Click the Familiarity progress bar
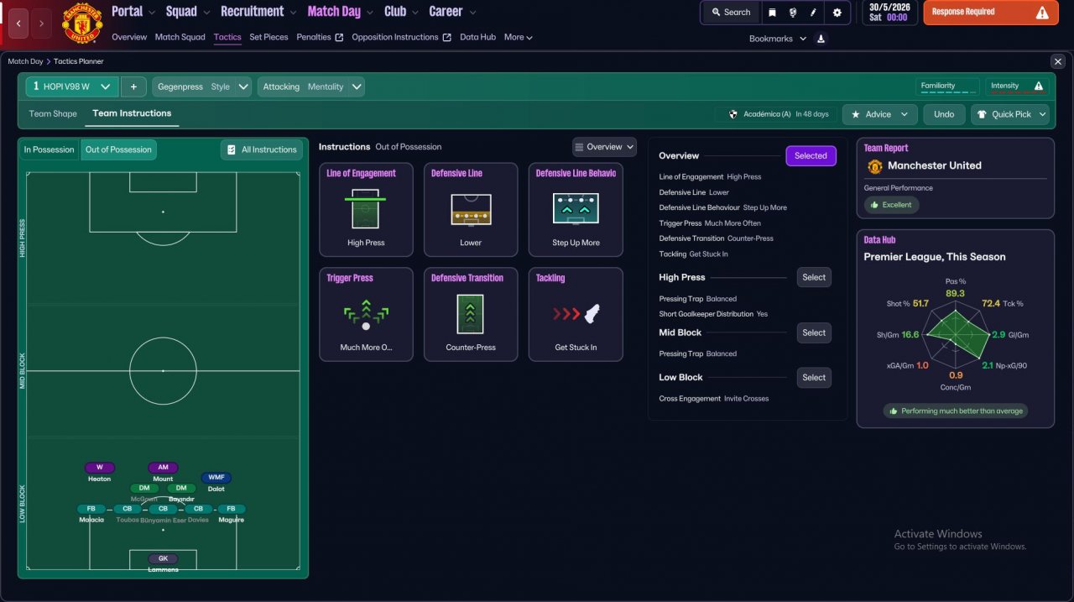The height and width of the screenshot is (602, 1074). point(948,92)
